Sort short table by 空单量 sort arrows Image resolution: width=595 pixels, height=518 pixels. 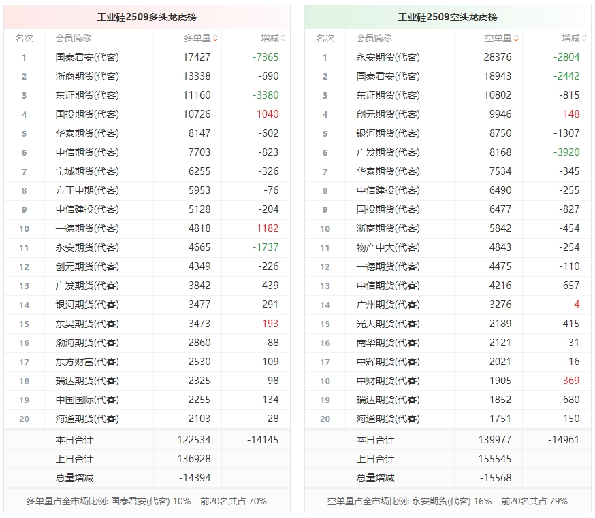pos(517,39)
